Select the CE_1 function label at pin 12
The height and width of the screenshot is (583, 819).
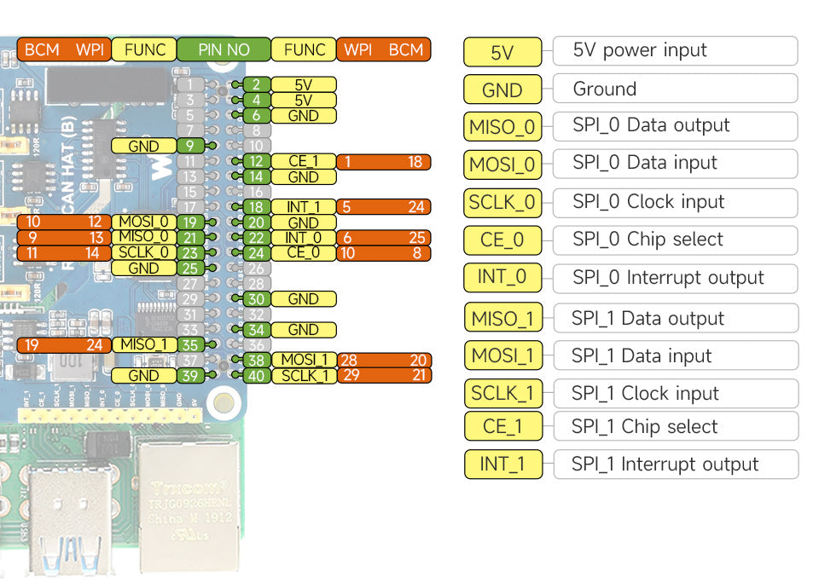click(x=304, y=161)
